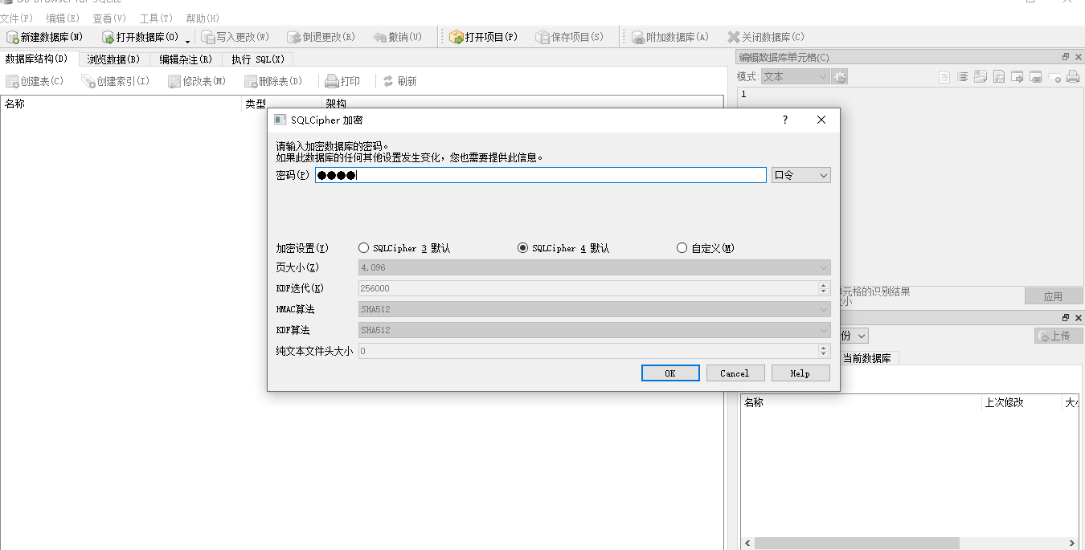Screen dimensions: 1085x550
Task: Open the KDF算法 dropdown
Action: [x=595, y=330]
